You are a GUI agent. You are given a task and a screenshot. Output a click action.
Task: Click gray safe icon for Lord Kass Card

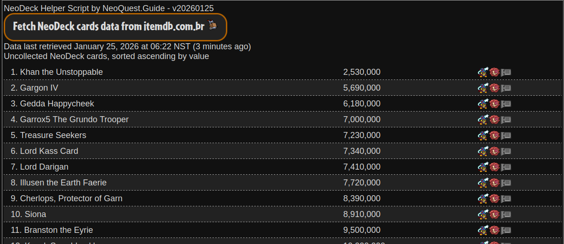pyautogui.click(x=506, y=151)
